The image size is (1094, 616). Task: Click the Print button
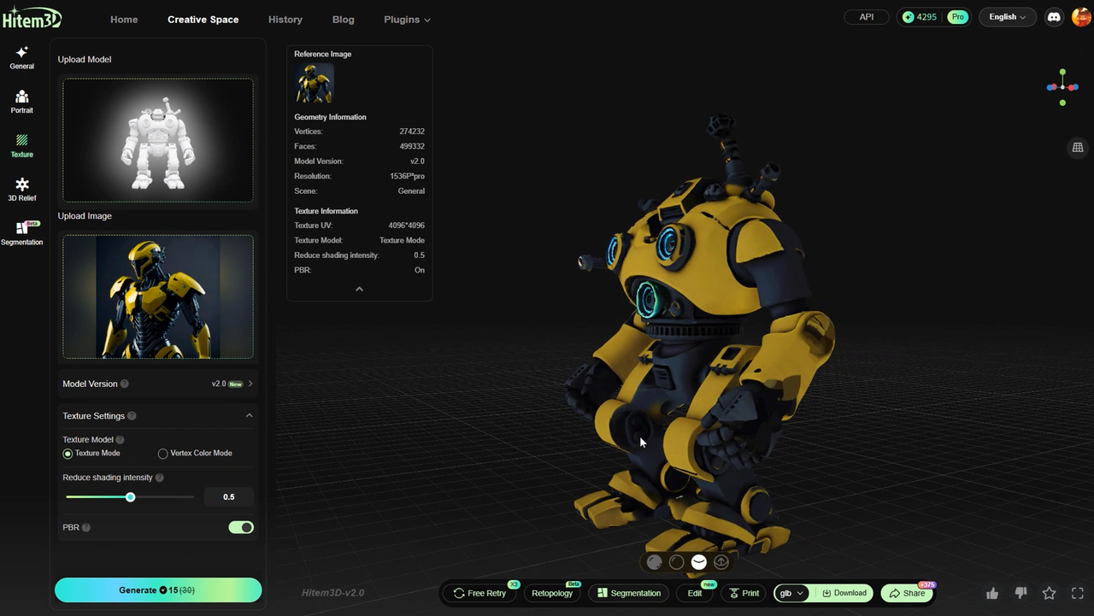tap(744, 593)
